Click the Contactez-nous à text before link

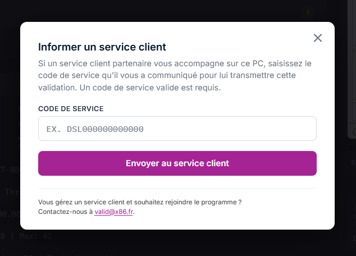[x=65, y=212]
